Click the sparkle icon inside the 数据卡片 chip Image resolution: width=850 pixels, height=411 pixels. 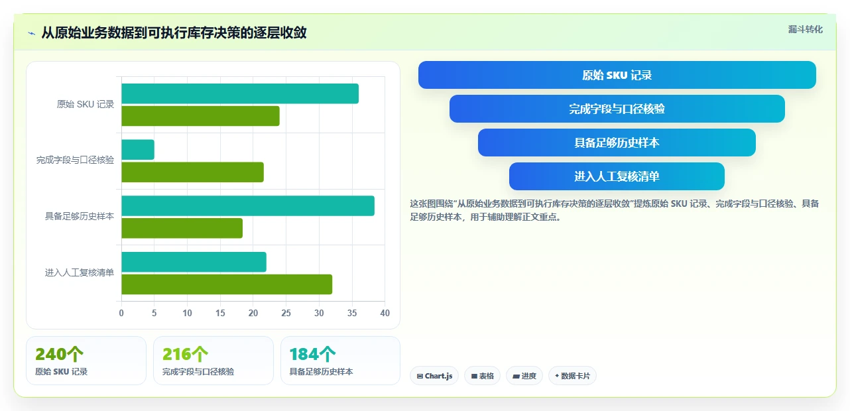(557, 376)
